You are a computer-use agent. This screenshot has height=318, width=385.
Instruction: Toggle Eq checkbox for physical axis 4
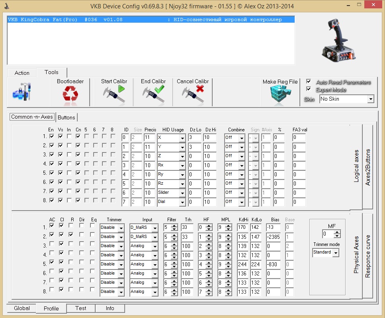(92, 252)
